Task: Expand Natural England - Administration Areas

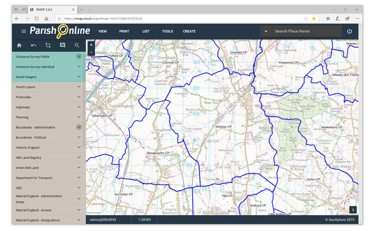Action: (x=79, y=199)
